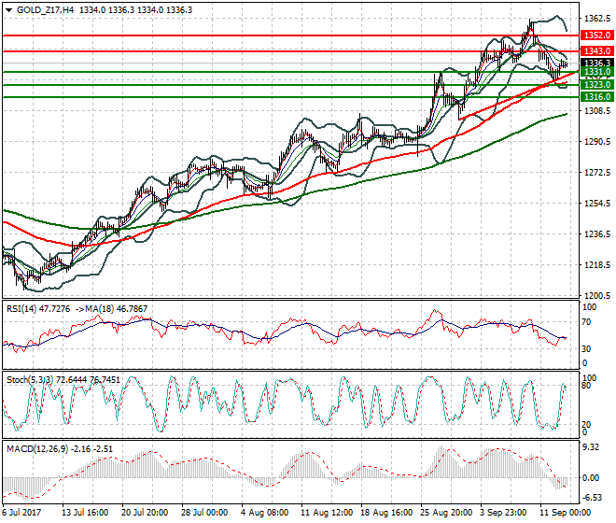The width and height of the screenshot is (616, 523).
Task: Click the 1272.5 price axis value
Action: (x=597, y=172)
